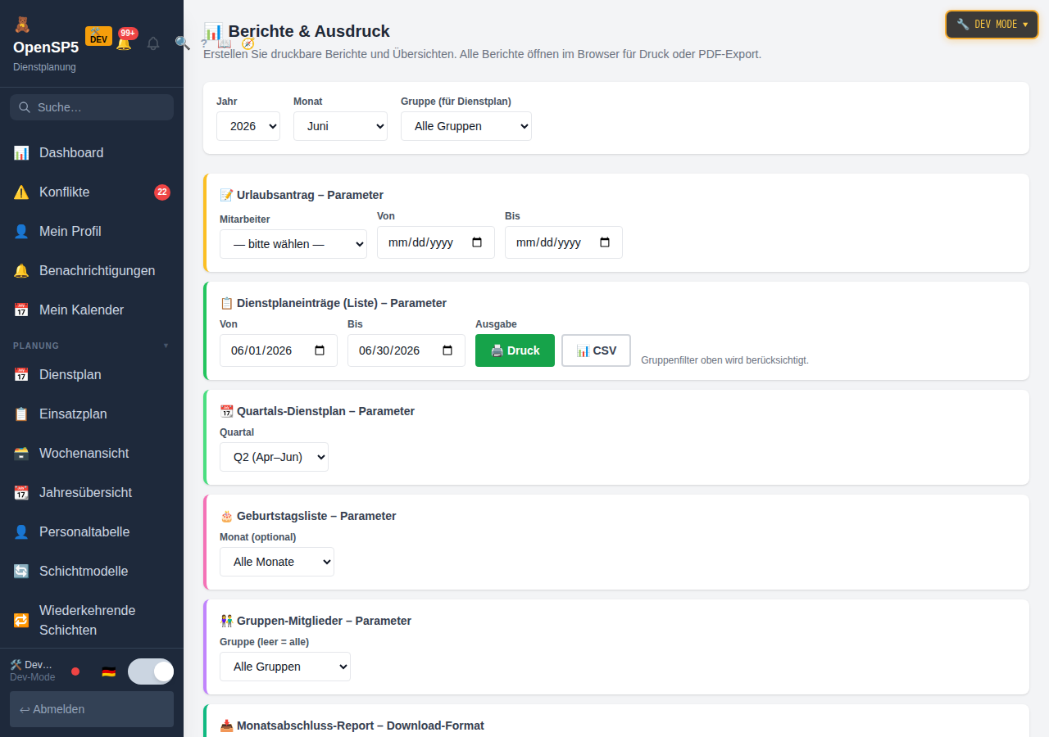This screenshot has width=1049, height=737.
Task: Click the sidebar Suche search field
Action: (x=92, y=107)
